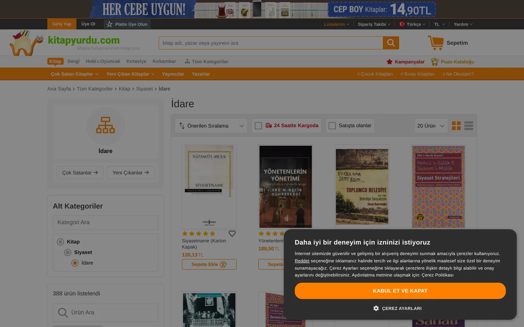Open the Siyasetname book cover thumbnail
Viewport: 524px width, 327px height.
pyautogui.click(x=209, y=187)
